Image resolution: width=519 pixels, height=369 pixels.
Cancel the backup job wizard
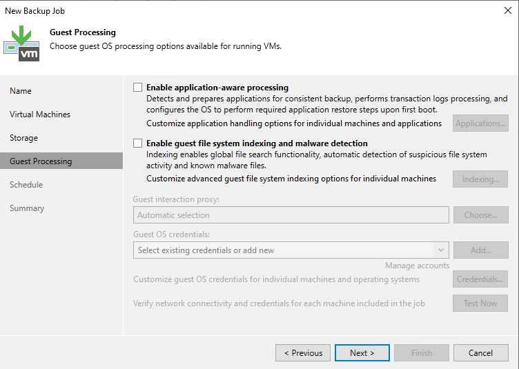(x=480, y=352)
